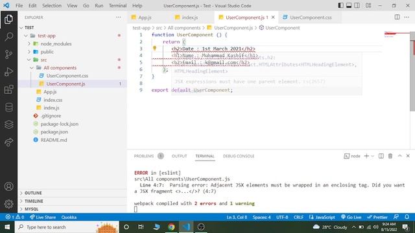Open Chrome from the taskbar
The height and width of the screenshot is (233, 415).
171,227
